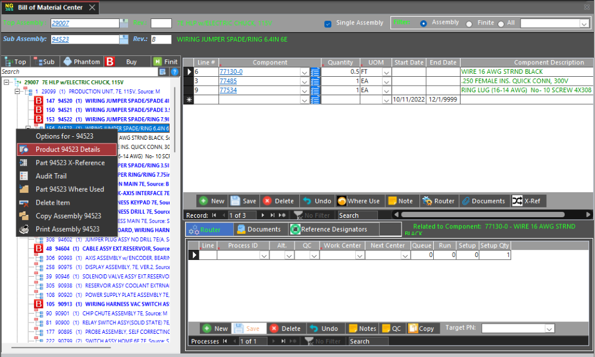The image size is (595, 357).
Task: Click Delete in the component toolbar
Action: 278,201
